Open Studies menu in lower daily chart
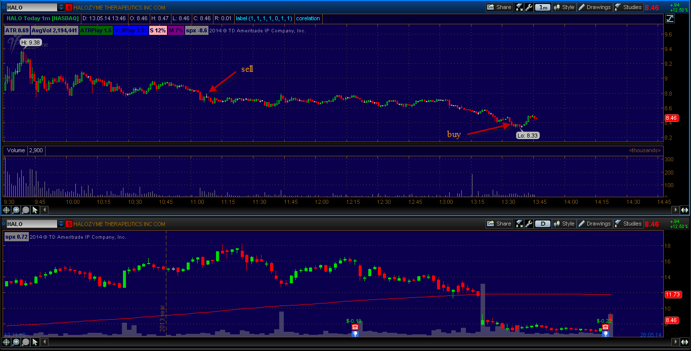 pyautogui.click(x=628, y=224)
